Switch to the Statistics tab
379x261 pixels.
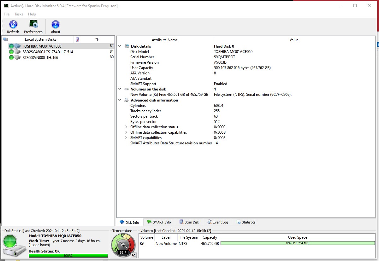pos(246,222)
